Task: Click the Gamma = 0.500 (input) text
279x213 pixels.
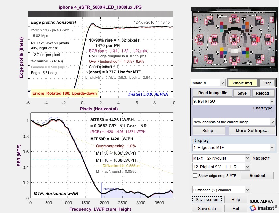Action: [49, 67]
